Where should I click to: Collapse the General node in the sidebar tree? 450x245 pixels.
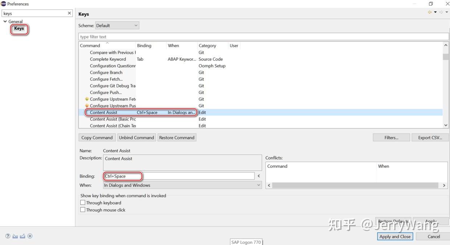coord(5,21)
